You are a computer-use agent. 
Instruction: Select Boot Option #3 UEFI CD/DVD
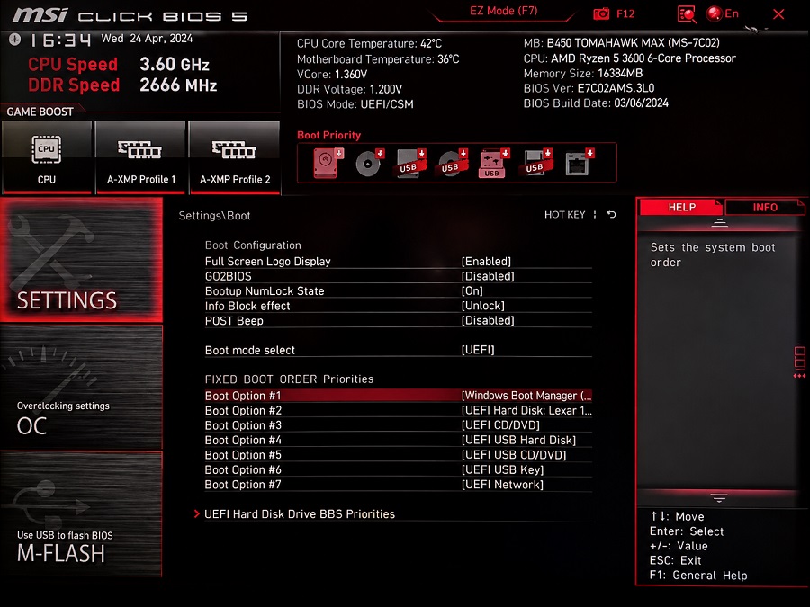(x=399, y=425)
